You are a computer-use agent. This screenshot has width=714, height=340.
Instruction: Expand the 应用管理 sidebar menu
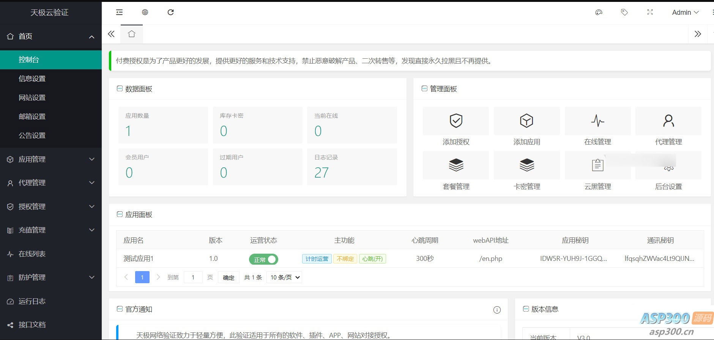pos(51,159)
